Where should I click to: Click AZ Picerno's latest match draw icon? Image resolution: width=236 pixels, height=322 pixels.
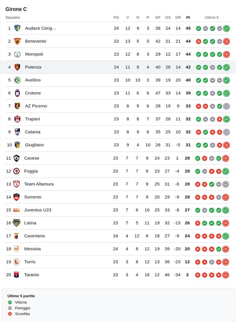tap(226, 106)
